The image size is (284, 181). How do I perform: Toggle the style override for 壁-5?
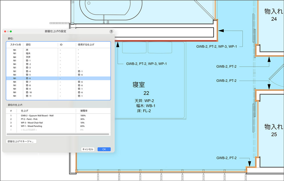[x=15, y=75]
